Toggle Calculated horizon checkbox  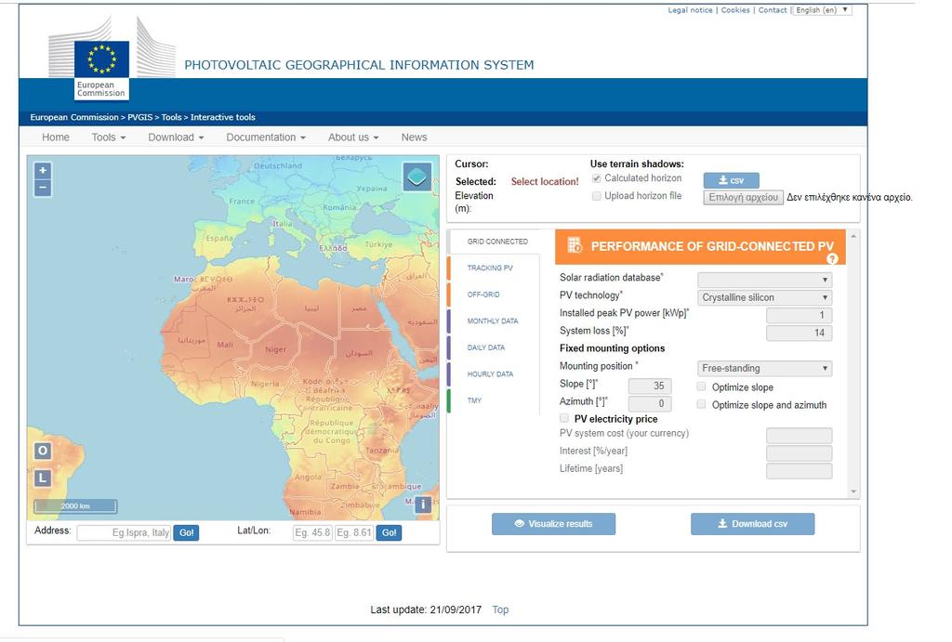(596, 178)
